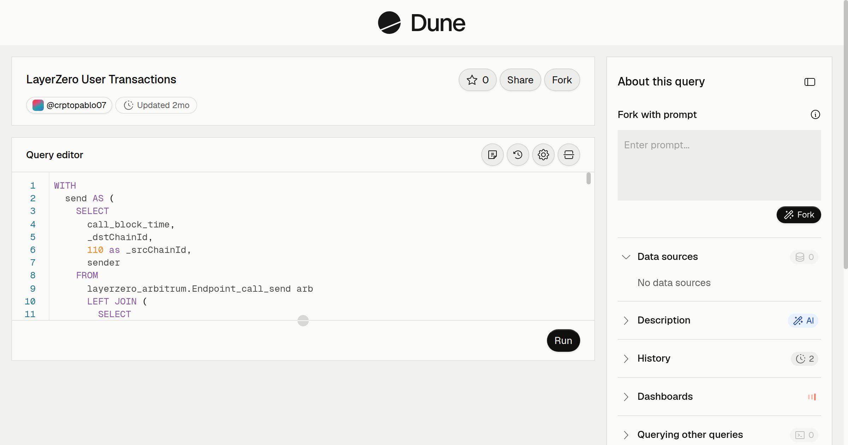This screenshot has height=445, width=848.
Task: Click into the Enter prompt text area
Action: click(x=719, y=165)
